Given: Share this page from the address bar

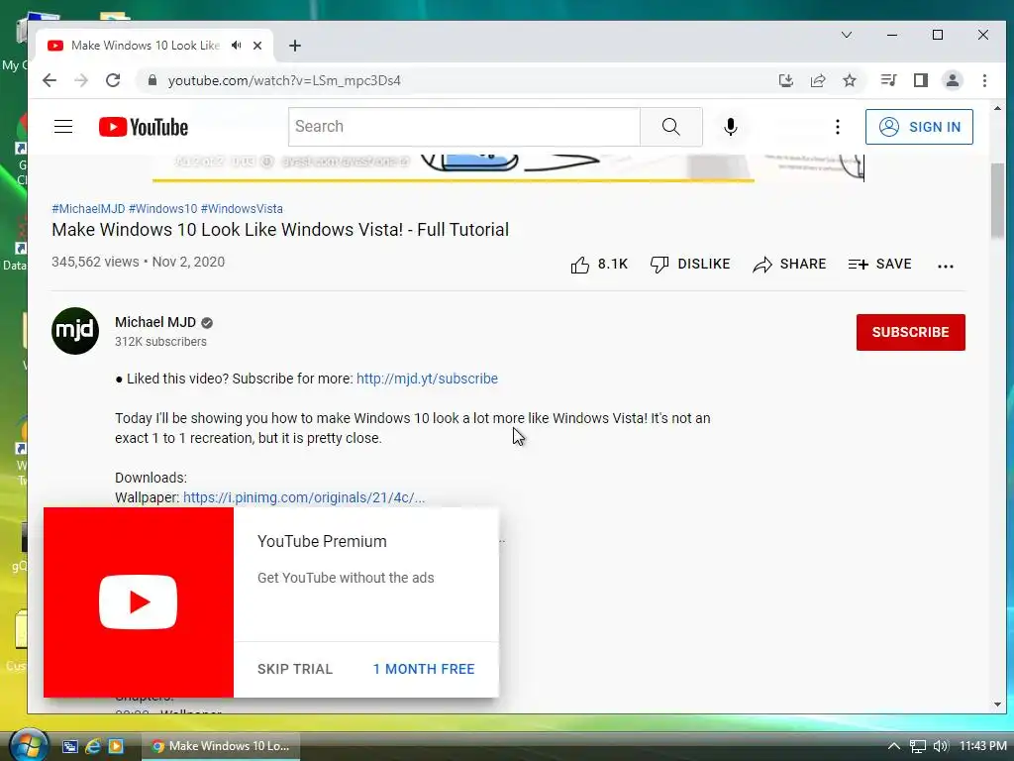Looking at the screenshot, I should pyautogui.click(x=818, y=80).
